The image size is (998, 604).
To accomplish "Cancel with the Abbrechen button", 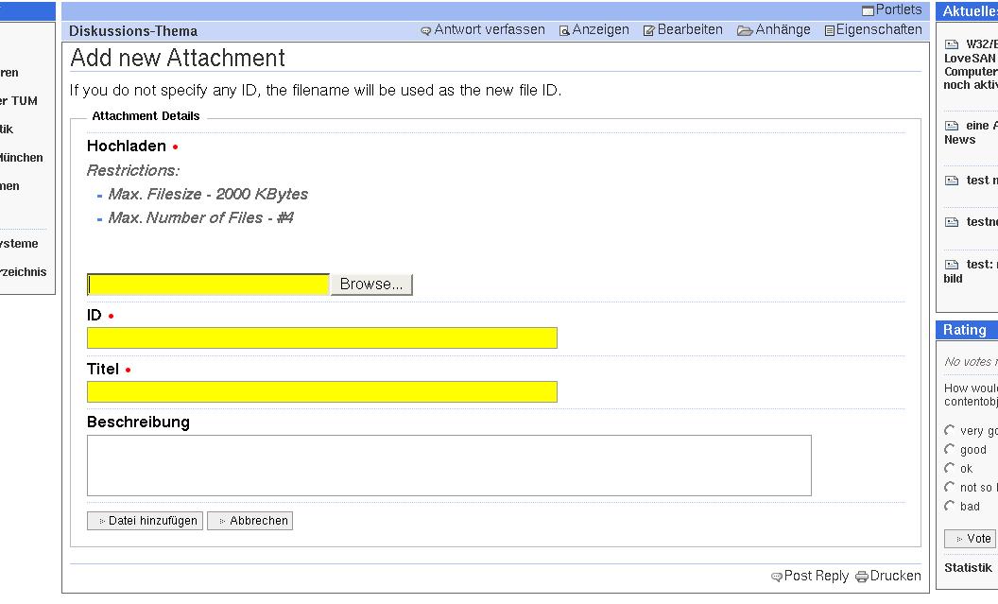I will tap(250, 521).
